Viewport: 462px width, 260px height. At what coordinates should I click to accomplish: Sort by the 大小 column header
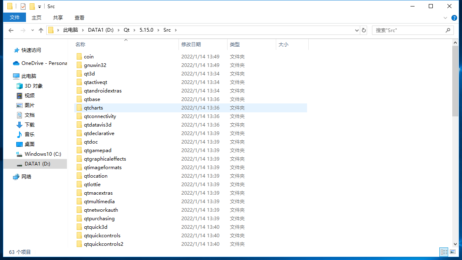(x=292, y=45)
